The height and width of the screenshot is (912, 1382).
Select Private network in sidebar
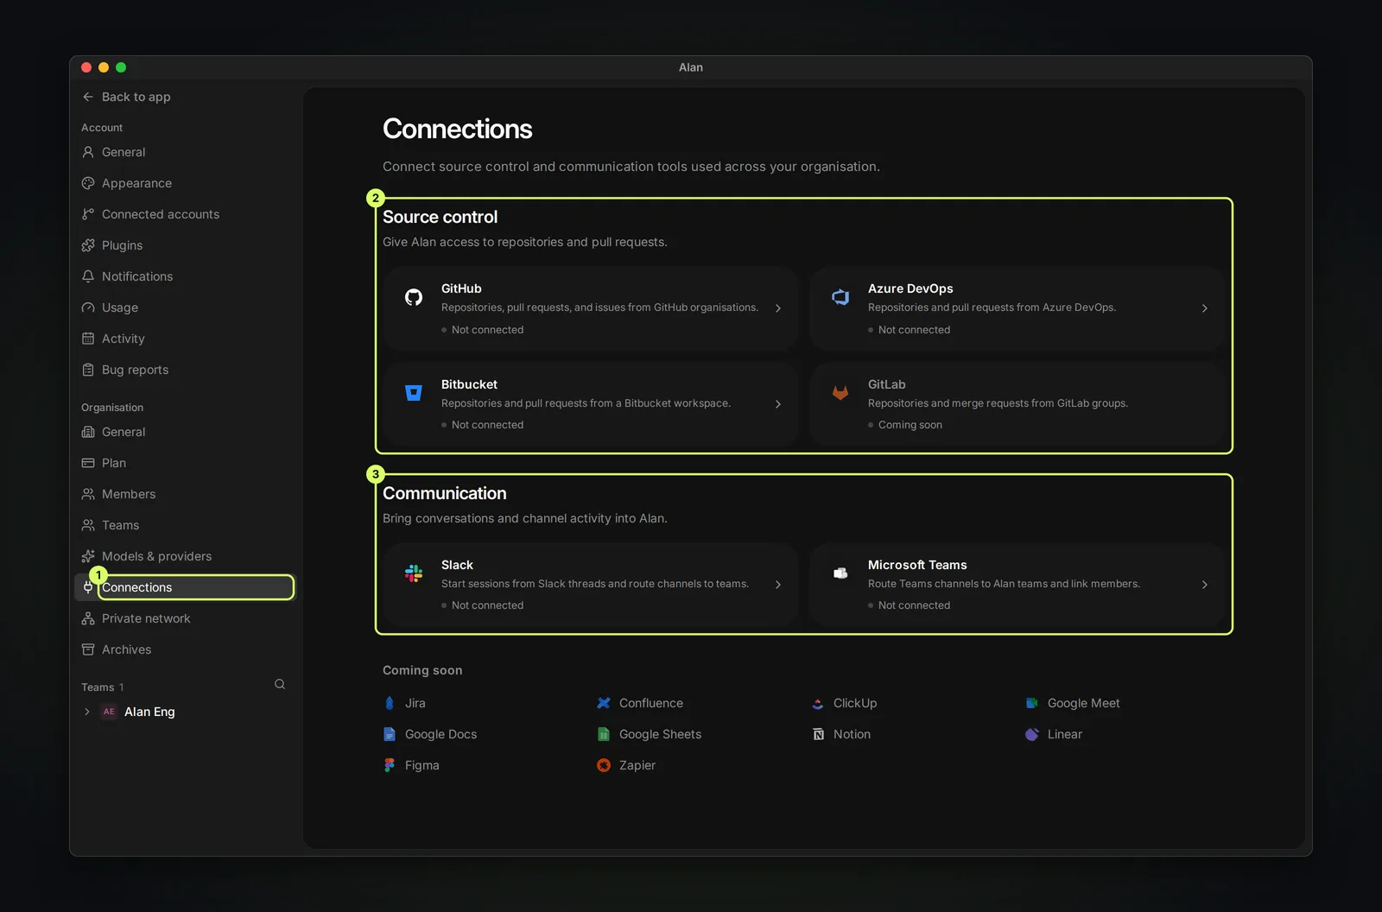coord(186,618)
